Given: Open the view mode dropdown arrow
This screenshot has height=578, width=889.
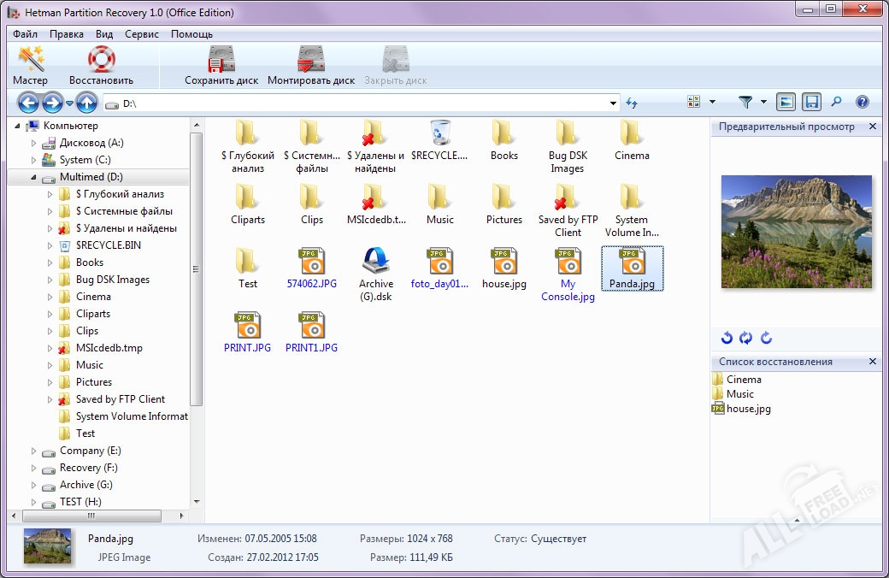Looking at the screenshot, I should coord(712,103).
